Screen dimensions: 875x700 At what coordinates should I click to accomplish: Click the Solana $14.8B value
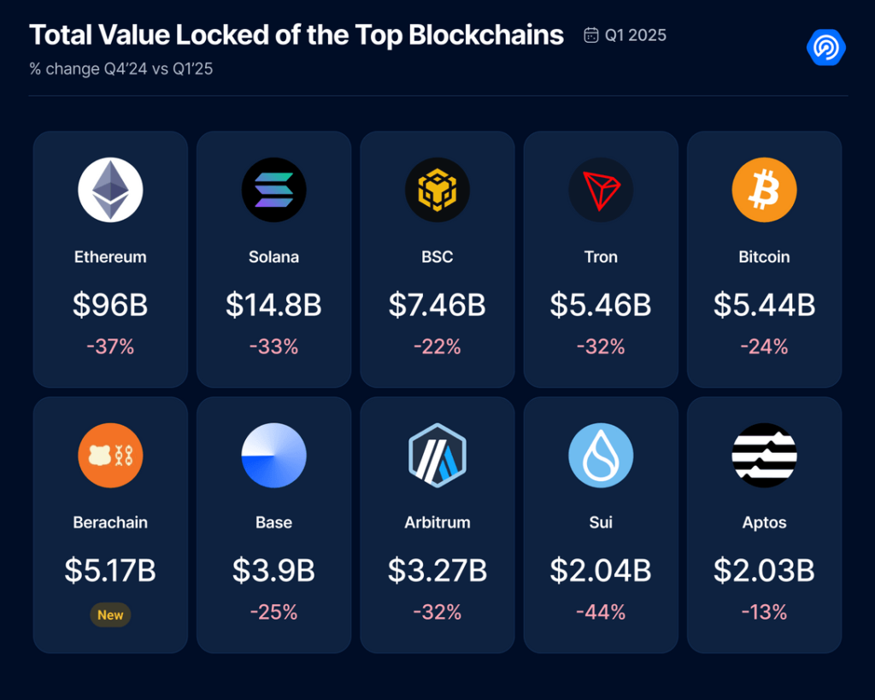(273, 305)
